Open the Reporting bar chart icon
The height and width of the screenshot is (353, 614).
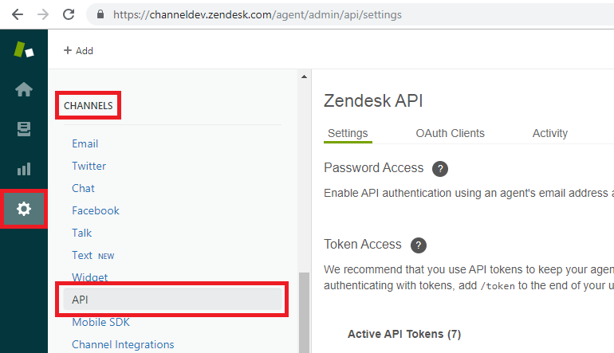[x=24, y=169]
